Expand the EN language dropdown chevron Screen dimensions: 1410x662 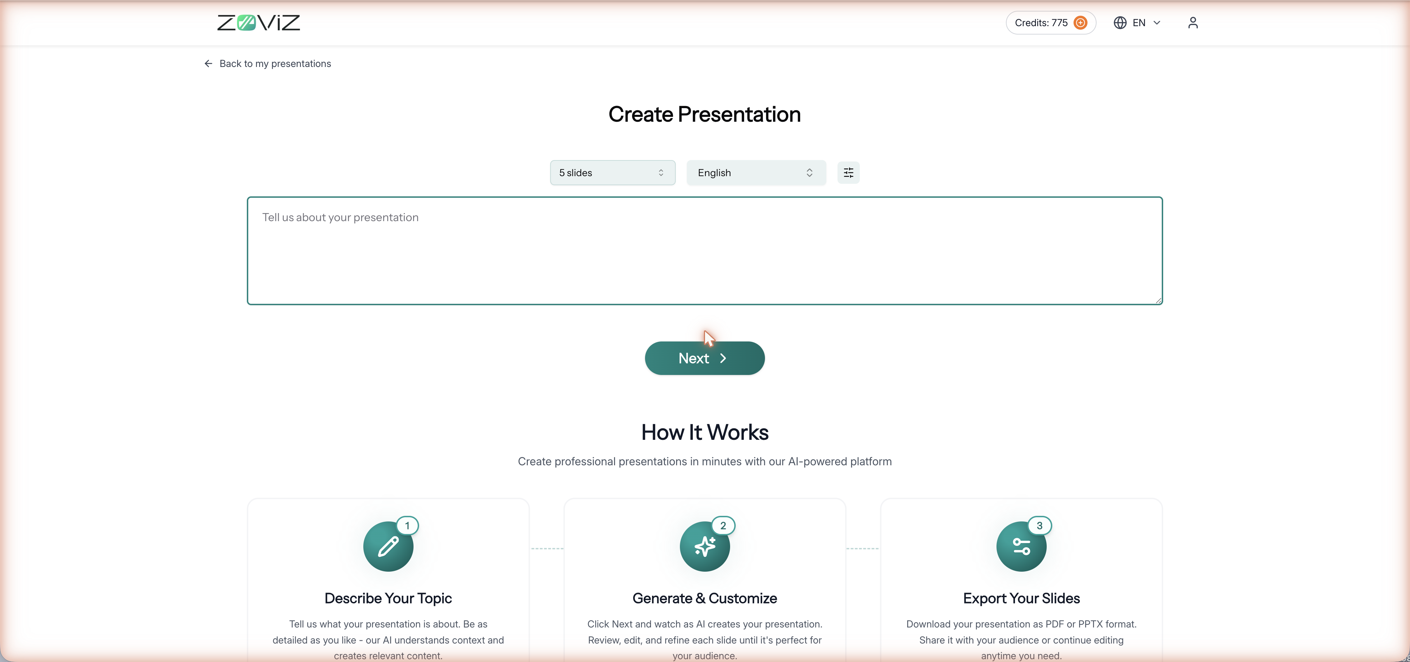pos(1157,22)
